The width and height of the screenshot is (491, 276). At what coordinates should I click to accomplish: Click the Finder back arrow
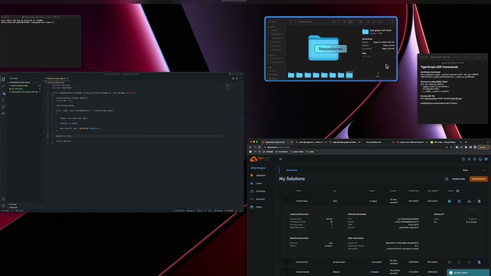point(290,21)
